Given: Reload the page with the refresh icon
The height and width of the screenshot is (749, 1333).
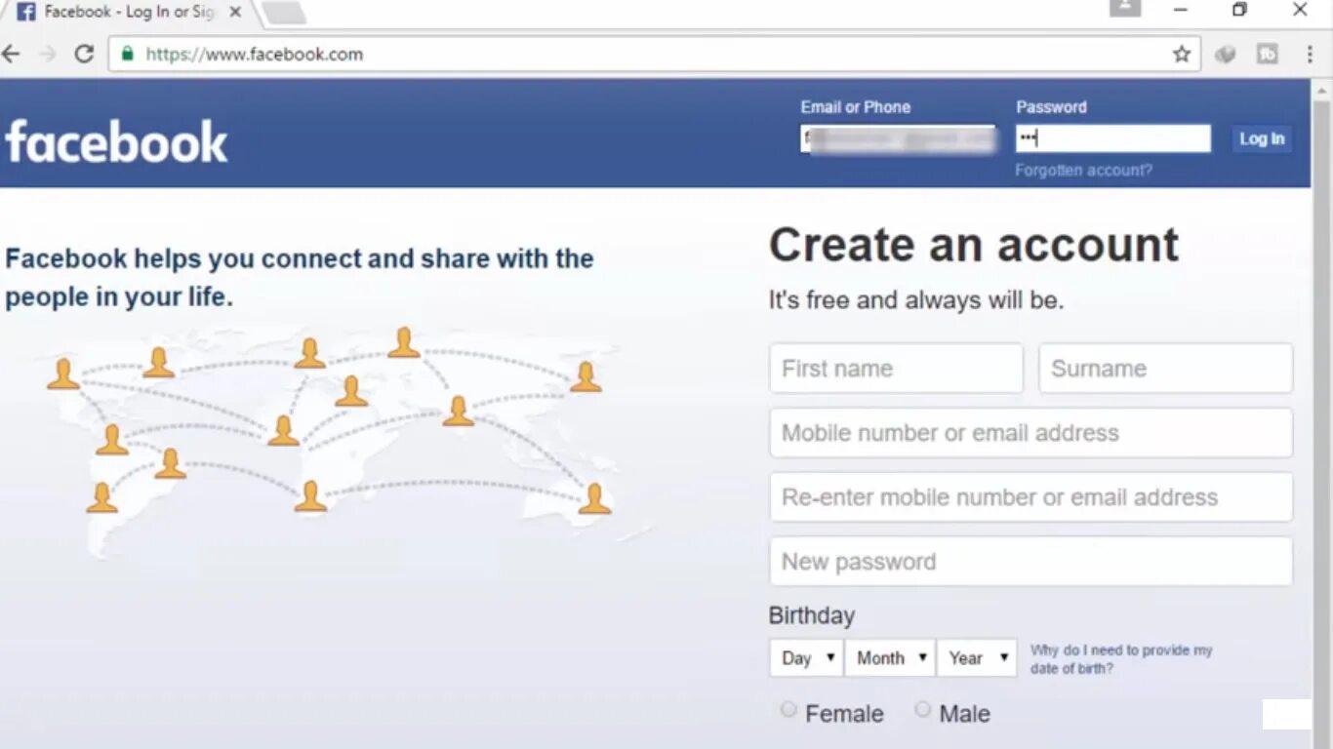Looking at the screenshot, I should [x=84, y=54].
